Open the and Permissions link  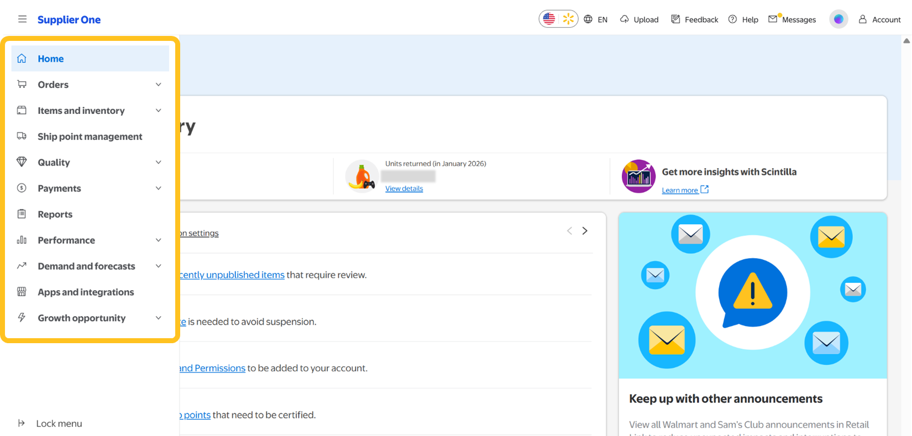tap(212, 369)
